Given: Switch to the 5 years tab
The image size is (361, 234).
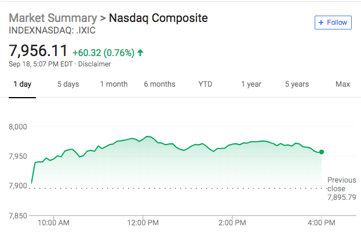Looking at the screenshot, I should point(297,84).
